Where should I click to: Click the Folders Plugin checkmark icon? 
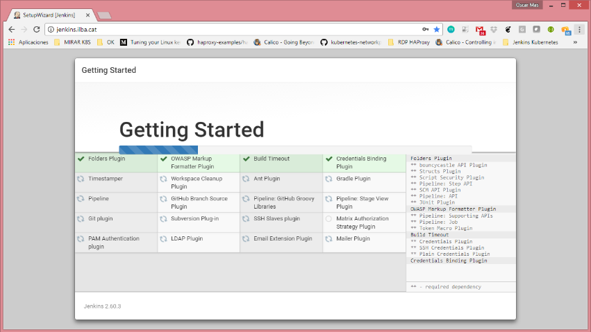click(81, 159)
